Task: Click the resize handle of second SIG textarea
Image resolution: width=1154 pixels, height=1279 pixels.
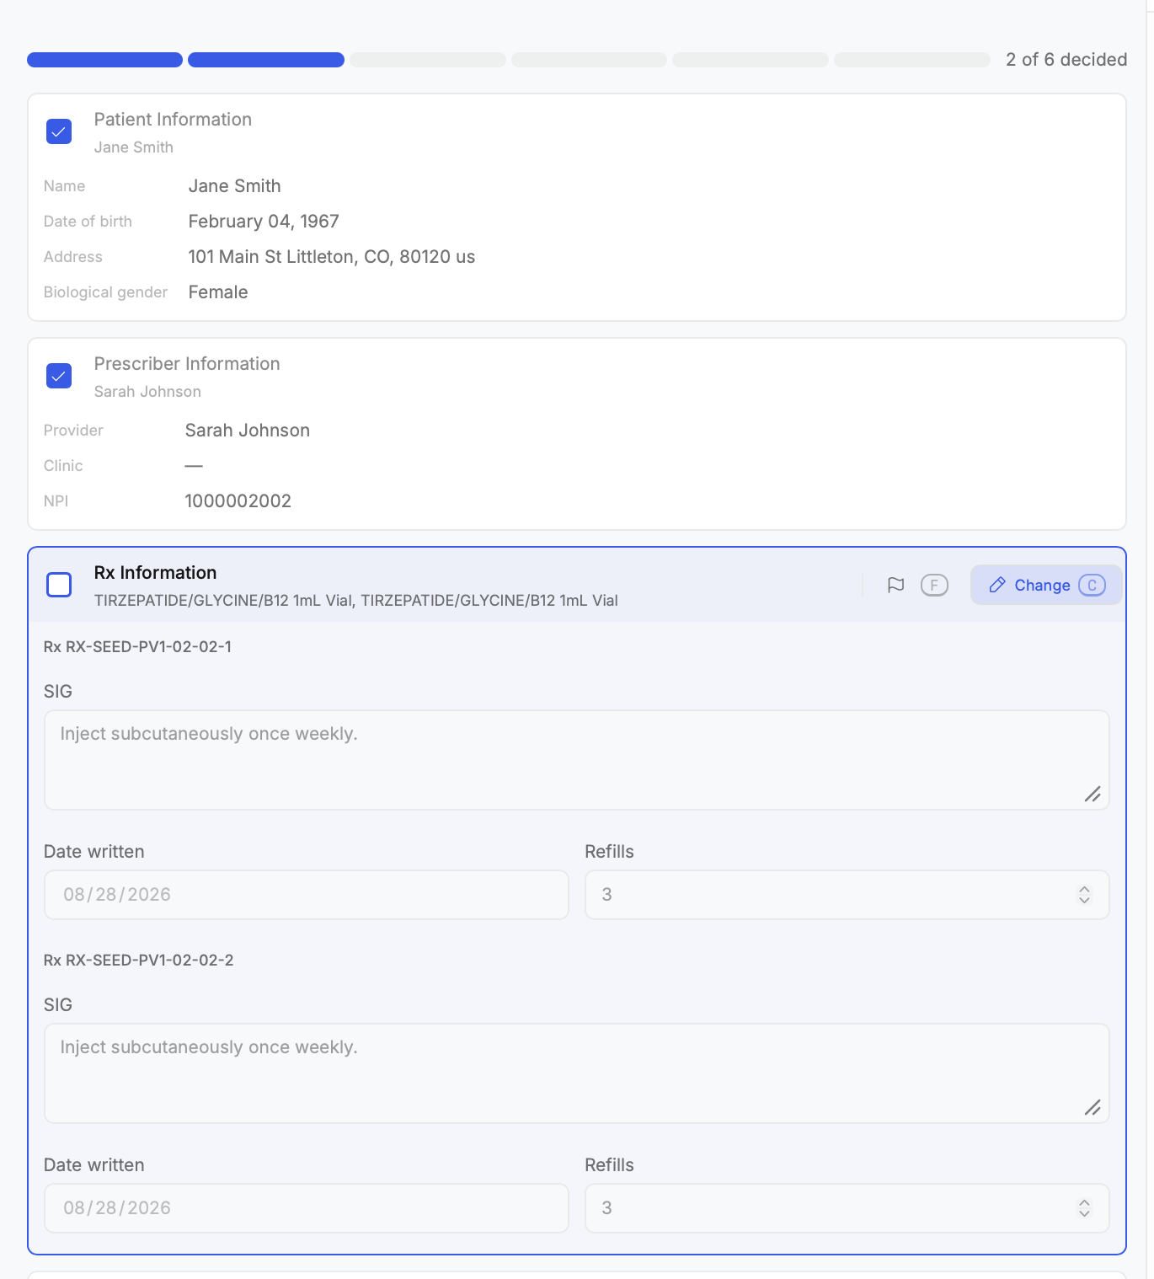Action: click(1093, 1107)
